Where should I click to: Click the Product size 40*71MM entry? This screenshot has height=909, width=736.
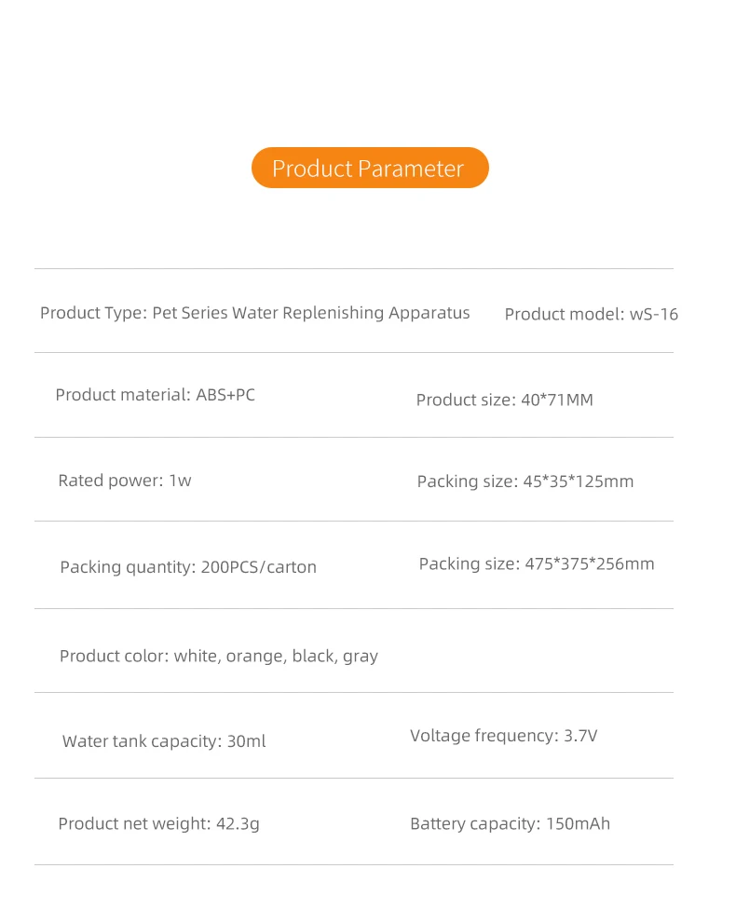pyautogui.click(x=504, y=400)
